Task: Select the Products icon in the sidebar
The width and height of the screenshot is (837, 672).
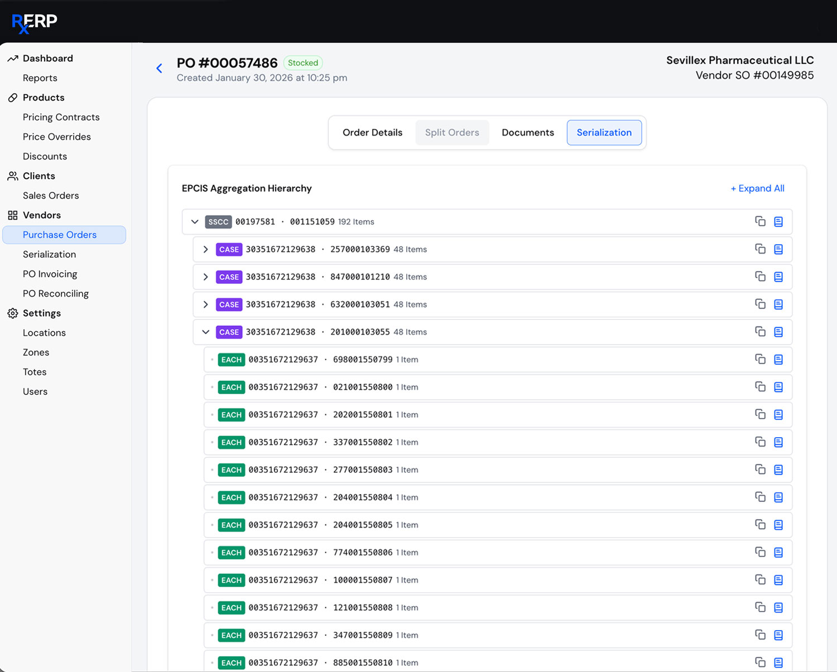Action: point(12,97)
